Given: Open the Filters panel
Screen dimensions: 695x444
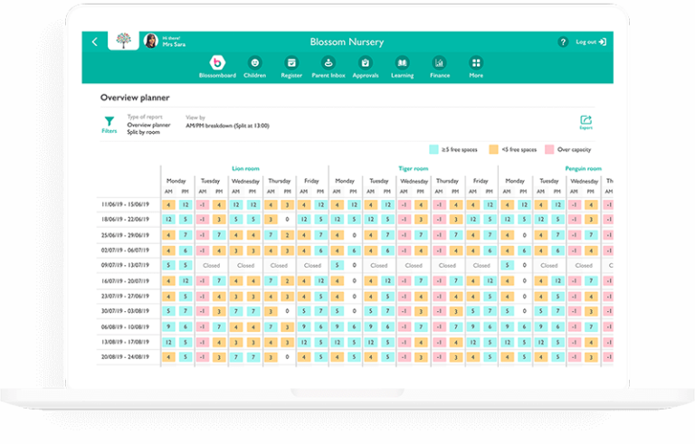Looking at the screenshot, I should pos(109,123).
